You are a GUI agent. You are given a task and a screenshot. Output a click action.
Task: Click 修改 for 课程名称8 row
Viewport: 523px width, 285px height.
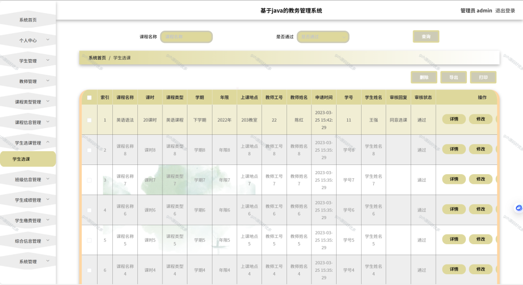click(481, 149)
